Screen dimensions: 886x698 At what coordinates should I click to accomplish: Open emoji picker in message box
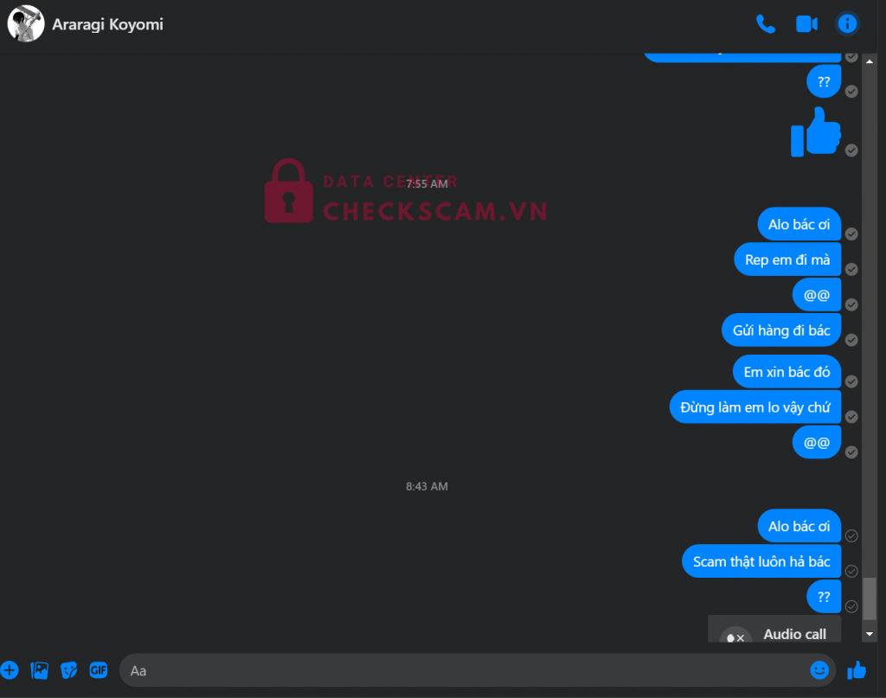pyautogui.click(x=819, y=670)
